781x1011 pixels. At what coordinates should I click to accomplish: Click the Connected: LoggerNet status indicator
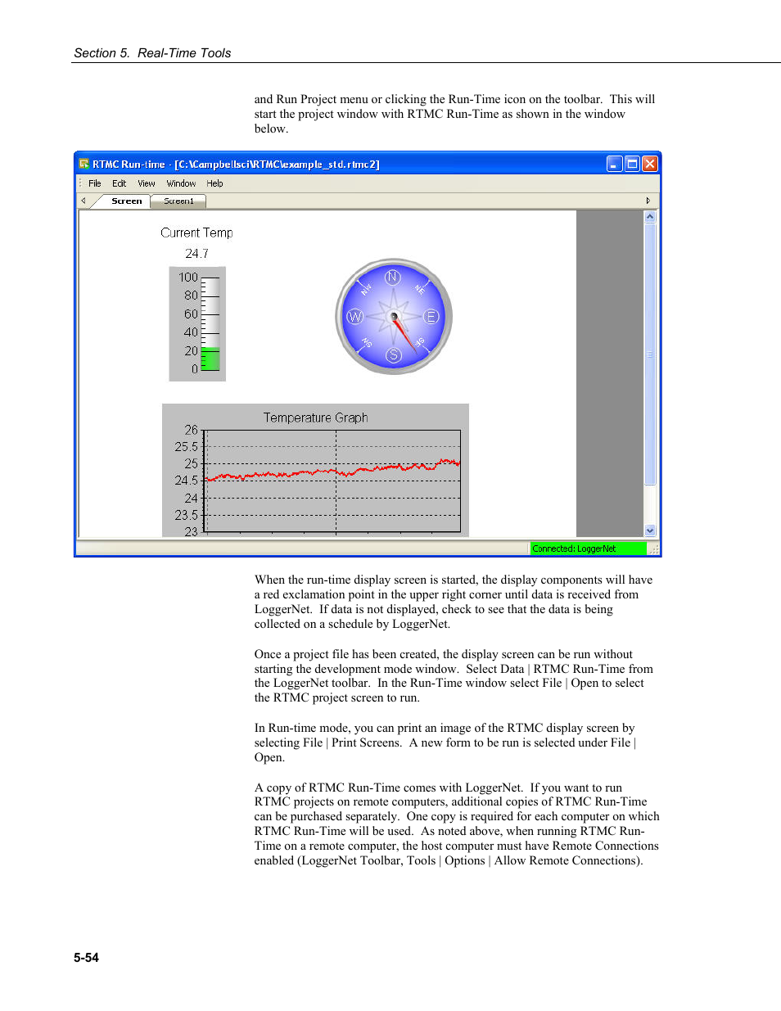click(x=588, y=548)
